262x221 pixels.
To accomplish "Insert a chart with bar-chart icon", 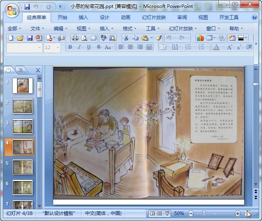I will [200, 38].
